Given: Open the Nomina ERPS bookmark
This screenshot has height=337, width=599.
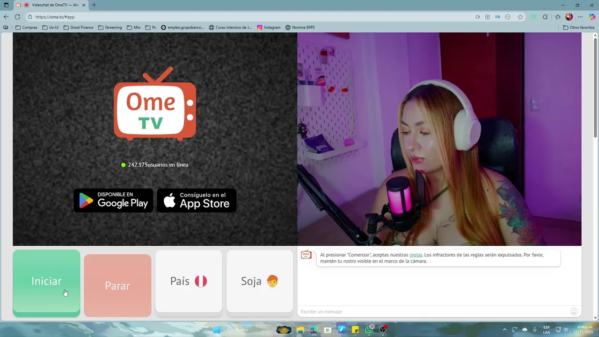Looking at the screenshot, I should point(300,28).
